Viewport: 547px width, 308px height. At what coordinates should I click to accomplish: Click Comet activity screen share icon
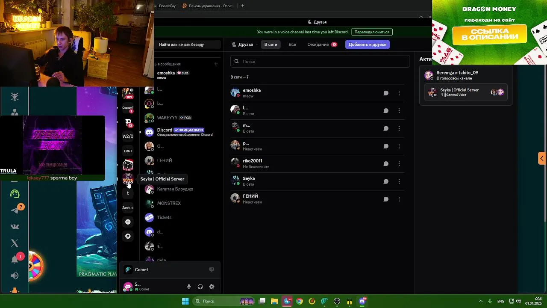click(212, 269)
